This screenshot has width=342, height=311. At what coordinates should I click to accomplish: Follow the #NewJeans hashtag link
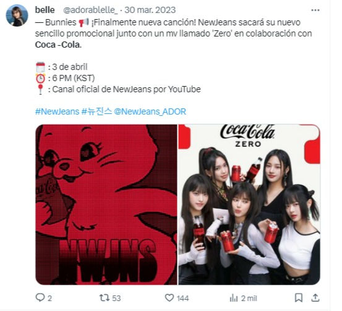pos(57,112)
